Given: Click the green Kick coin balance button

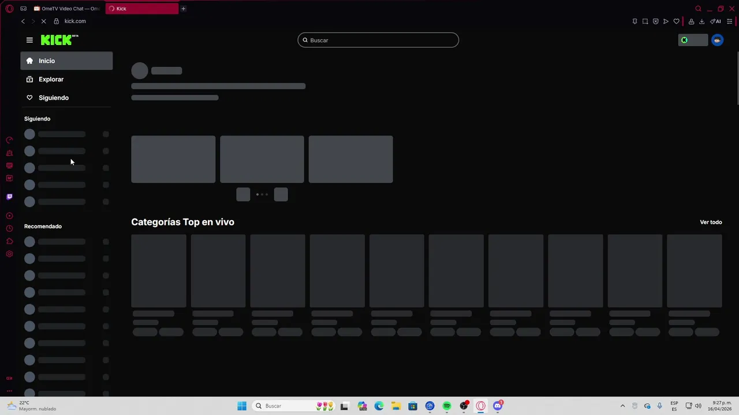Looking at the screenshot, I should [x=693, y=40].
